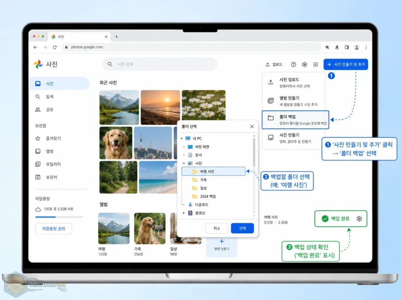Open the mountain lake photo thumbnail
Viewport: 401px width, 300px height.
point(119,107)
